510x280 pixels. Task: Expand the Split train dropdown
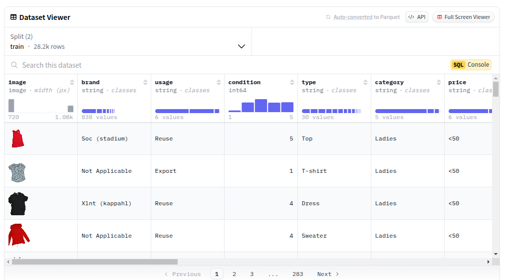click(x=242, y=46)
